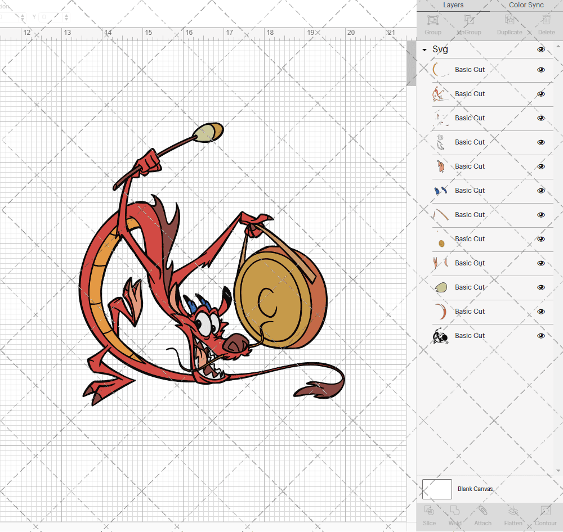This screenshot has height=532, width=563.
Task: Hide the layer with blue horns thumbnail
Action: point(540,191)
